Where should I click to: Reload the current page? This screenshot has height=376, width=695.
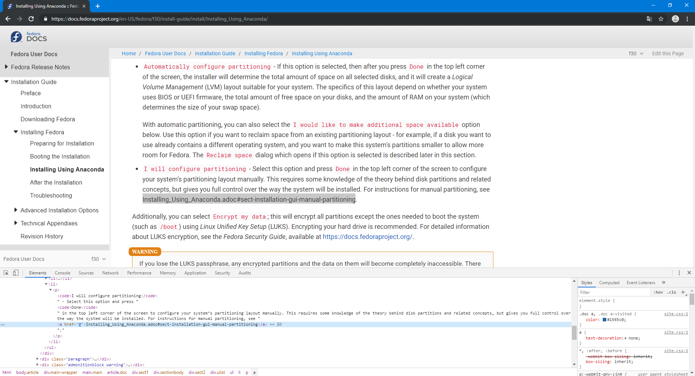31,19
